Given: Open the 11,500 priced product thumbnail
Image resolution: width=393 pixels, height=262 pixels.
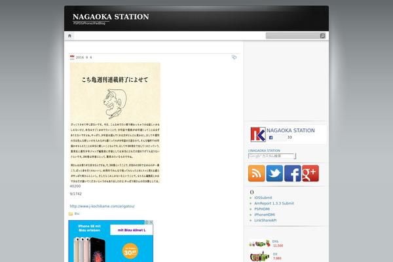Looking at the screenshot, I should [259, 243].
